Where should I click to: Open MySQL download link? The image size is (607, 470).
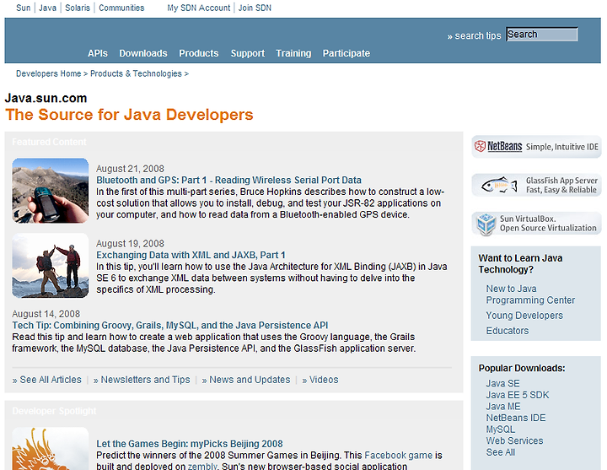pyautogui.click(x=501, y=429)
